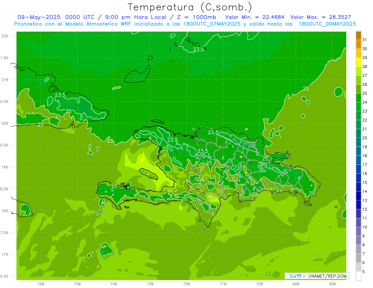Viewport: 373px width, 288px height.
Task: Click the 20N latitude axis label
Action: pyautogui.click(x=5, y=123)
